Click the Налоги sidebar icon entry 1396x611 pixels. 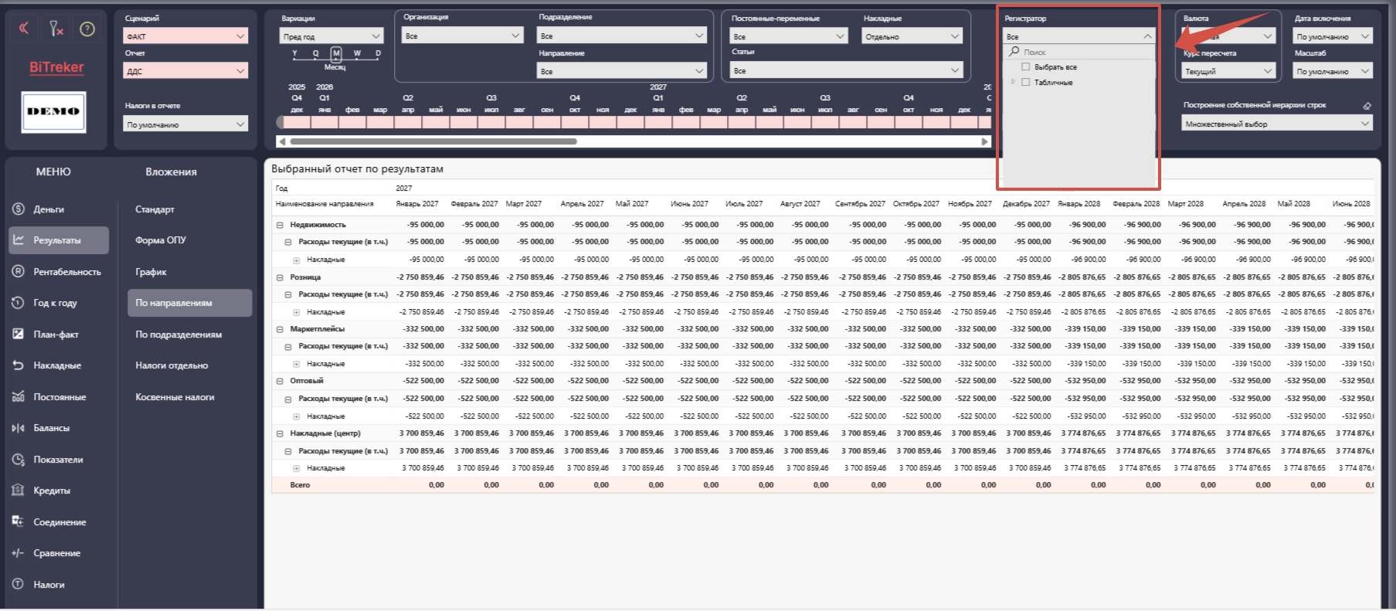coord(49,585)
